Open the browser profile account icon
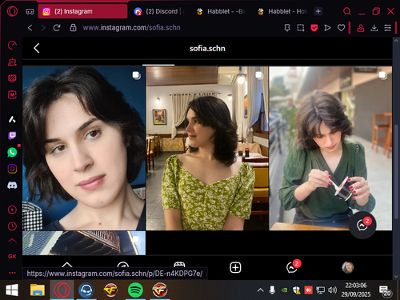Screen dimensions: 400x300 point(361,28)
